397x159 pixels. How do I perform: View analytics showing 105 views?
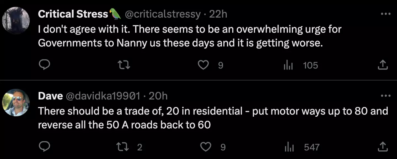pyautogui.click(x=288, y=65)
